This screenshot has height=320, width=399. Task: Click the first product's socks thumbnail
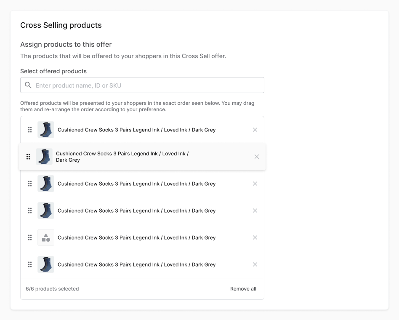click(x=46, y=130)
